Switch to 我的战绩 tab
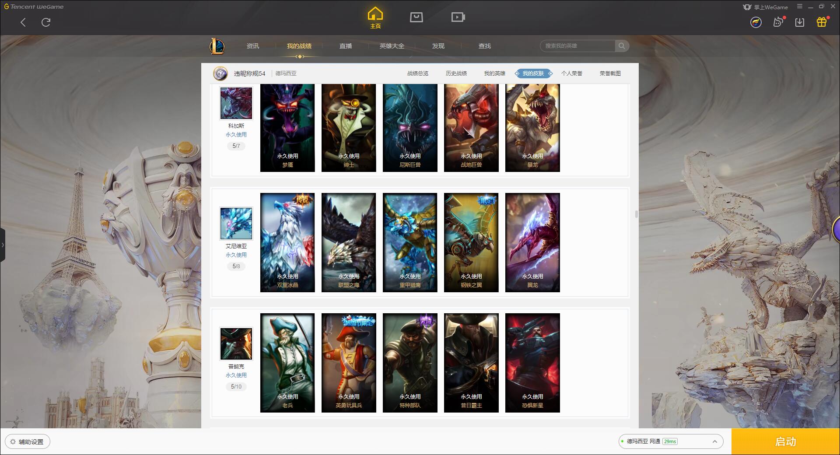This screenshot has width=840, height=455. pyautogui.click(x=299, y=46)
